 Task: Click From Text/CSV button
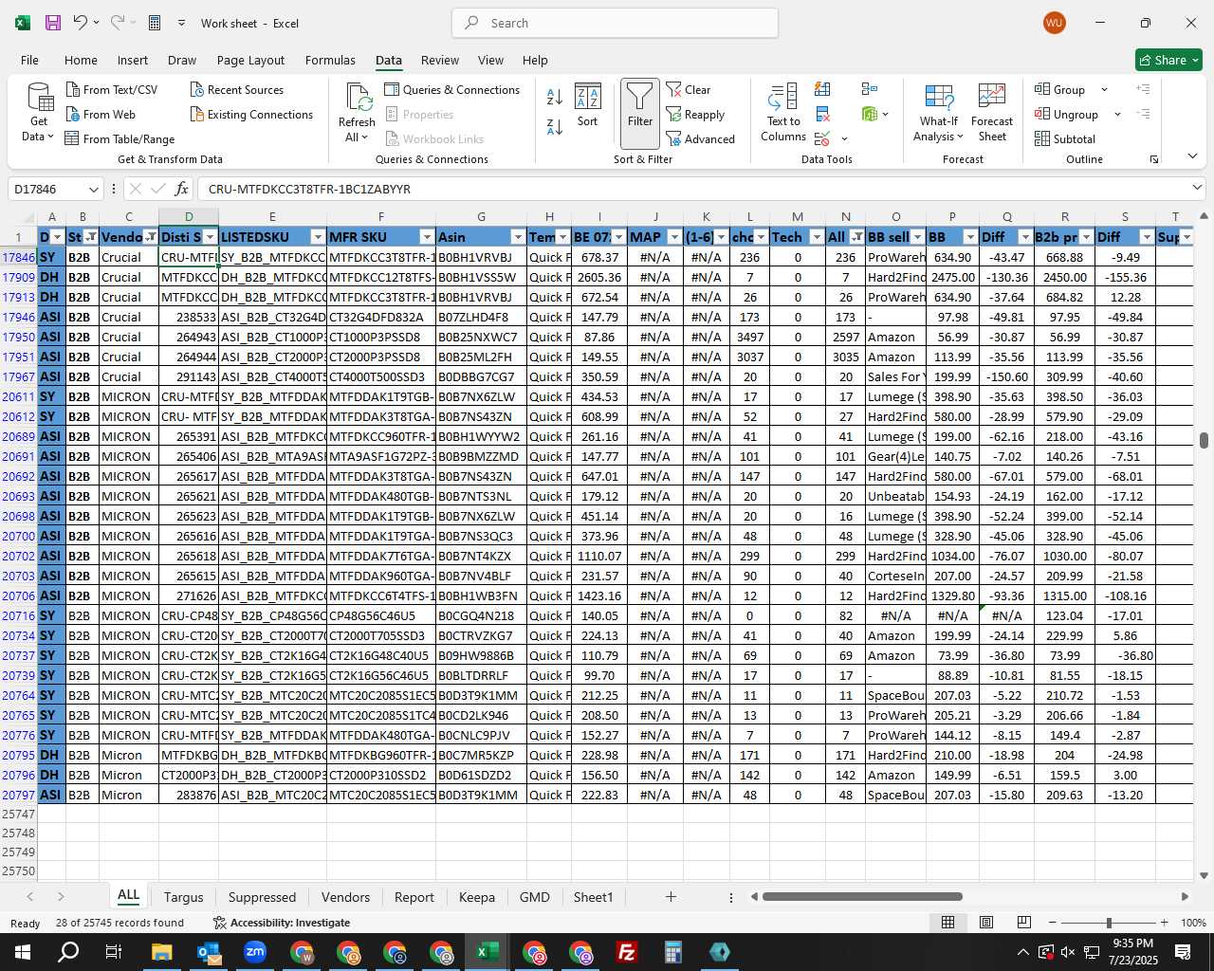112,89
